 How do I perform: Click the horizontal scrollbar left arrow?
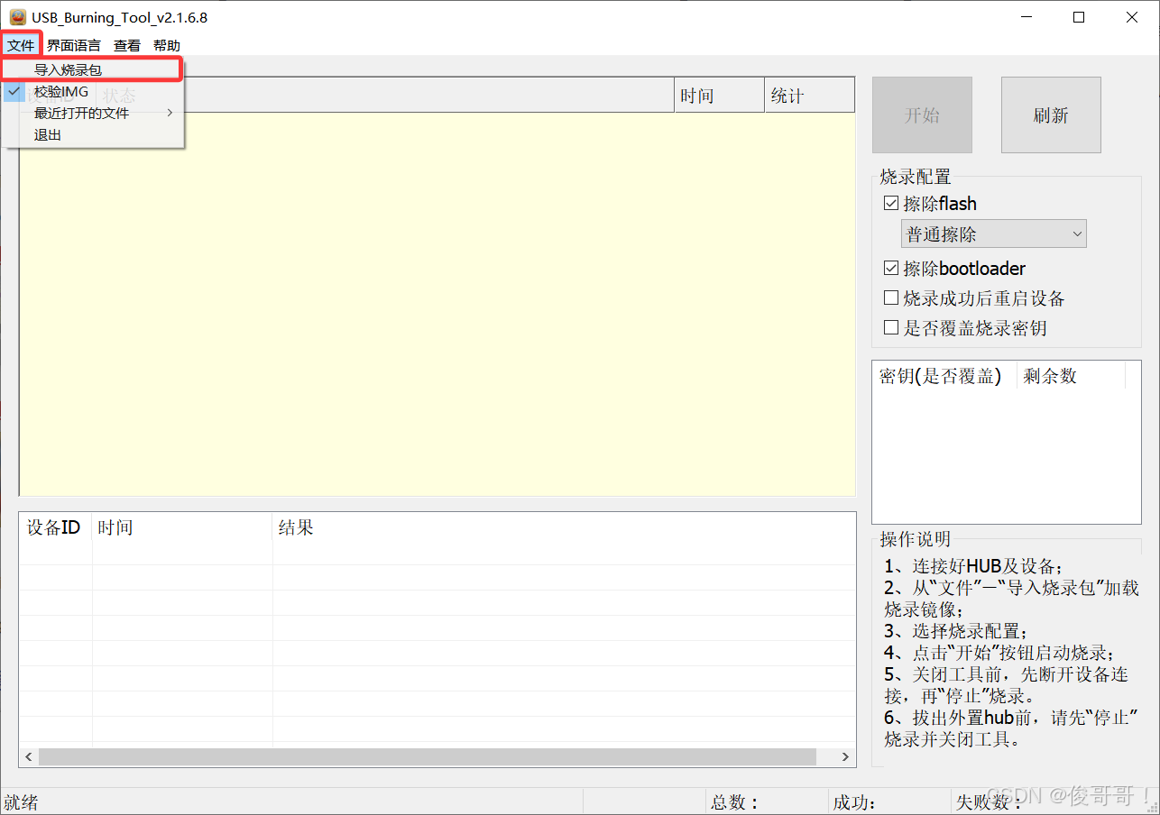click(29, 756)
